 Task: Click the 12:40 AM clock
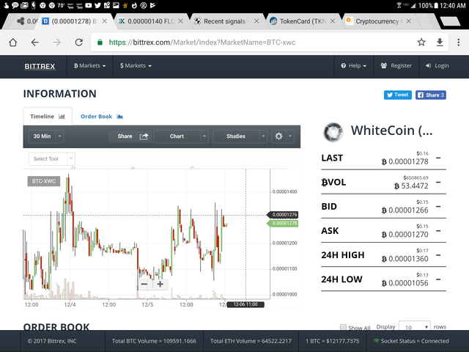[453, 5]
